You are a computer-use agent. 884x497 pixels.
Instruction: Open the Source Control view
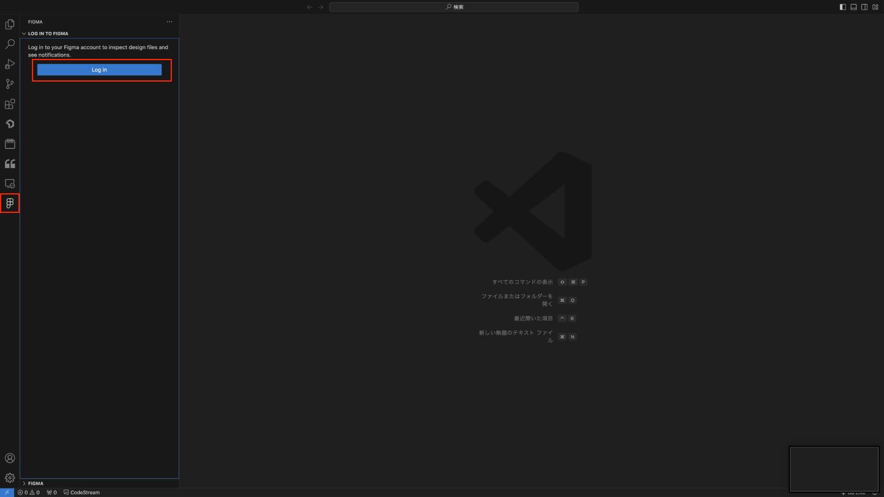(x=10, y=84)
